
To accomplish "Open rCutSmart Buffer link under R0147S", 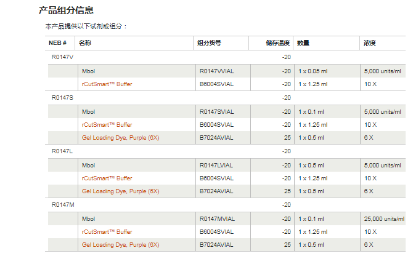I will tap(107, 124).
